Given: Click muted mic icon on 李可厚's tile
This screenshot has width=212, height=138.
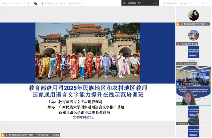Looking at the screenshot, I should click(x=178, y=44).
